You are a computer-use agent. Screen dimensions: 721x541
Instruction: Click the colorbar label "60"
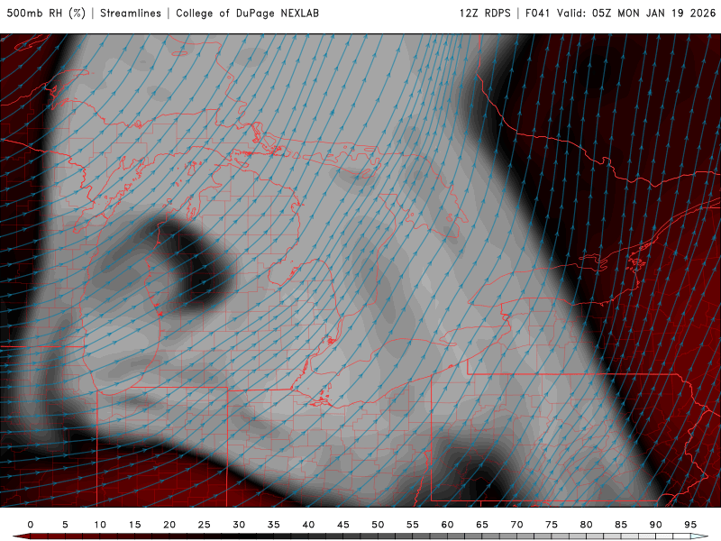(447, 525)
